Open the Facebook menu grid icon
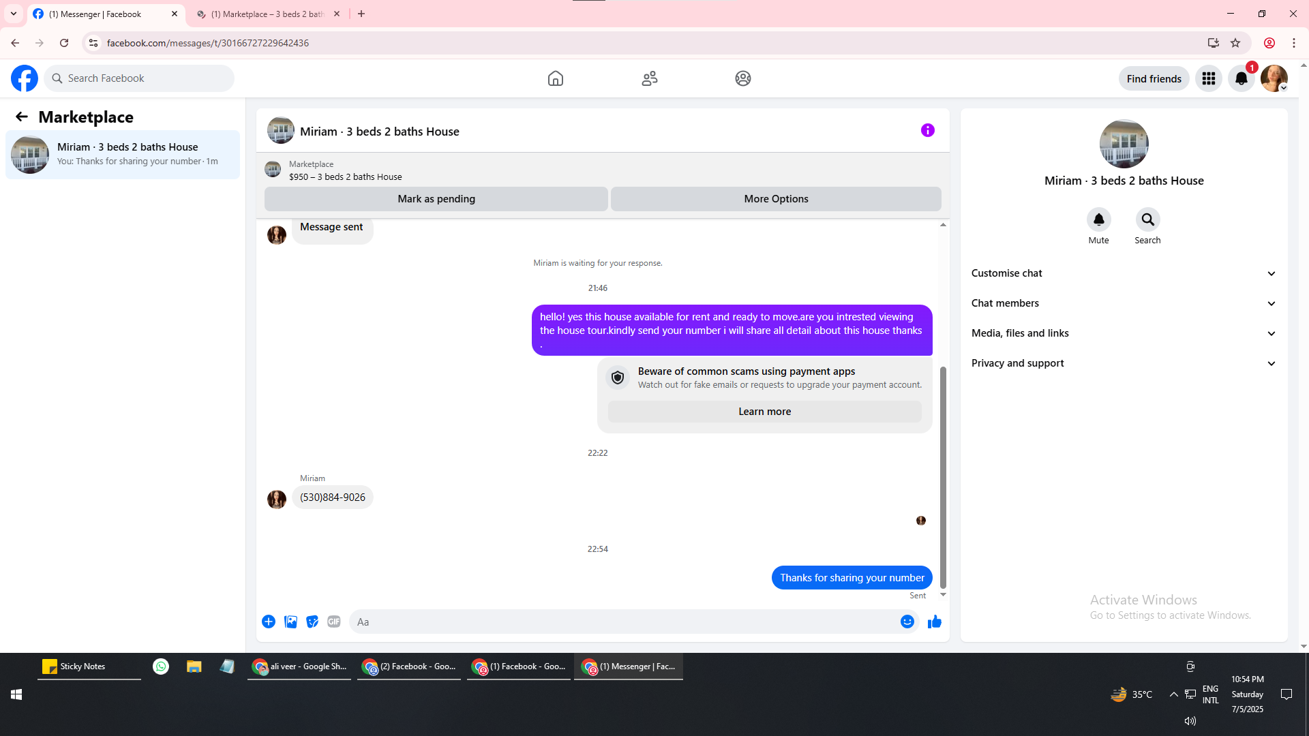 tap(1208, 78)
